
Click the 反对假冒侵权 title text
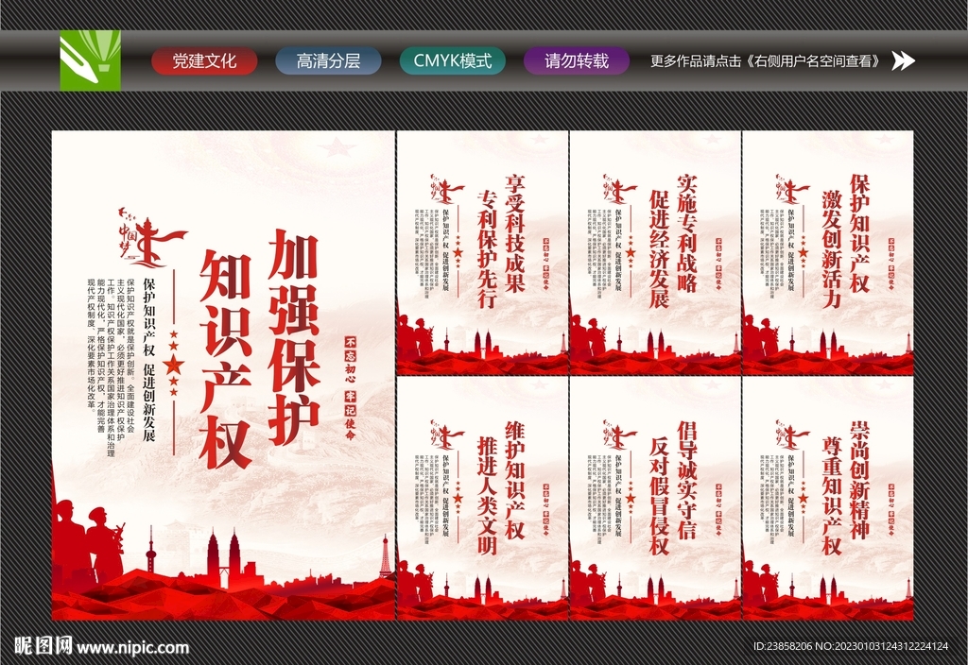659,497
